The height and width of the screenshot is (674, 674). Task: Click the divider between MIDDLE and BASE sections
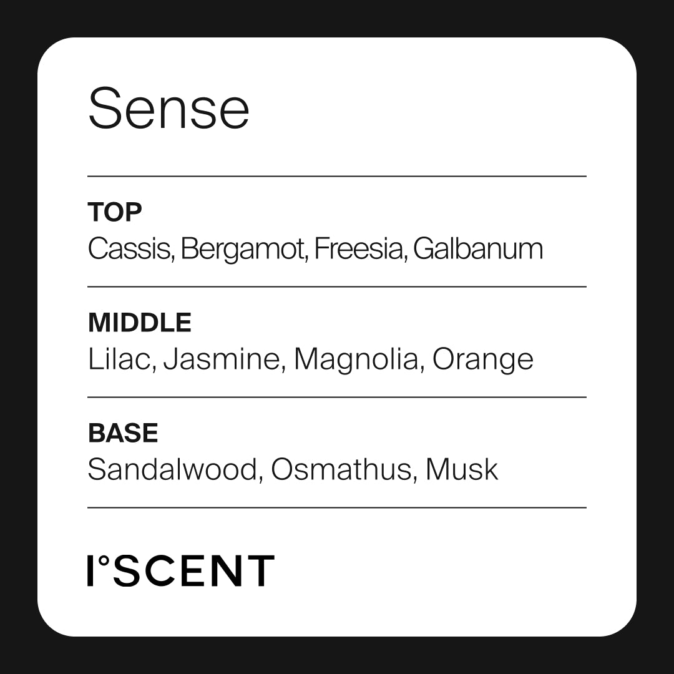click(337, 397)
